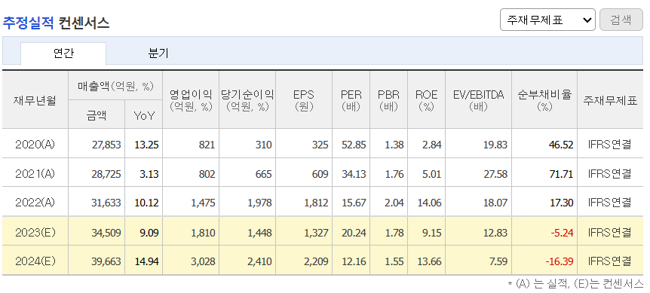Image resolution: width=650 pixels, height=293 pixels.
Task: Click the 71.71 net debt ratio
Action: (561, 174)
